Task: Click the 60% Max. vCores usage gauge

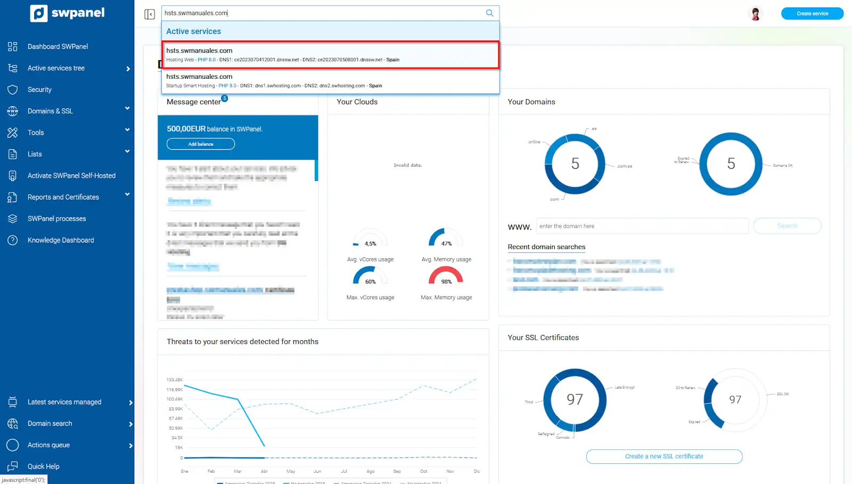Action: click(371, 276)
